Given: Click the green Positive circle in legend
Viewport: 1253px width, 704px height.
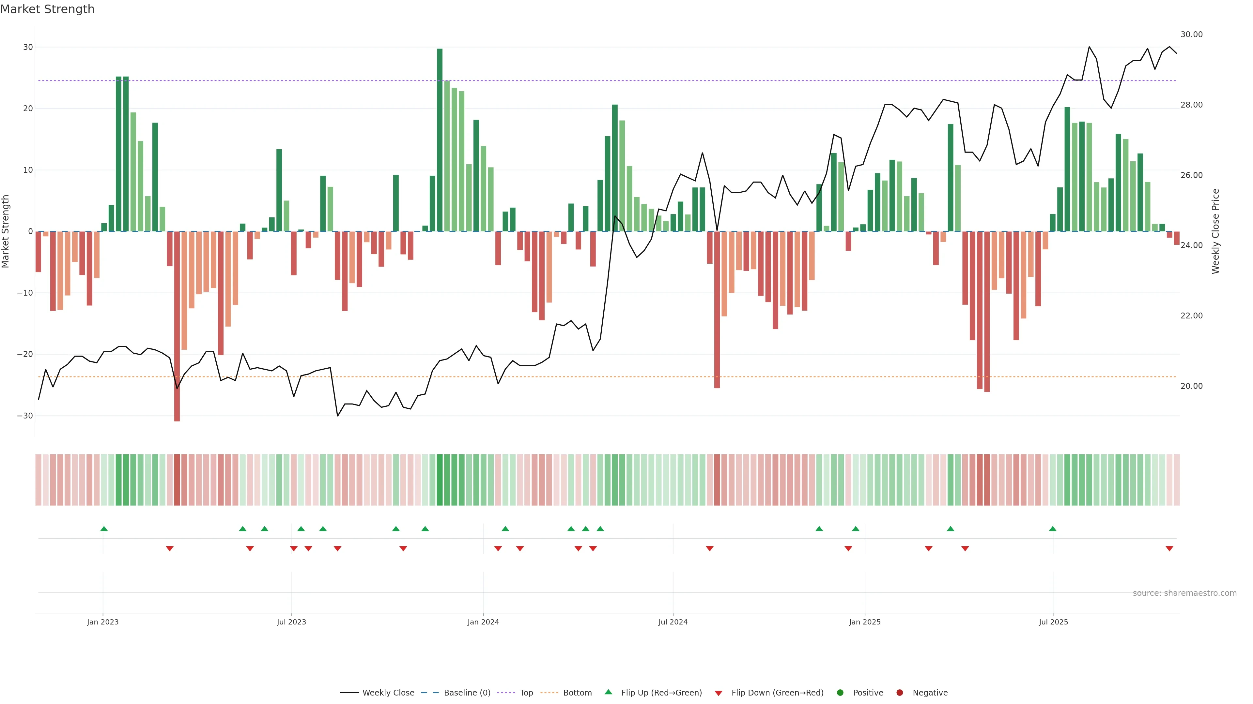Looking at the screenshot, I should pyautogui.click(x=840, y=693).
